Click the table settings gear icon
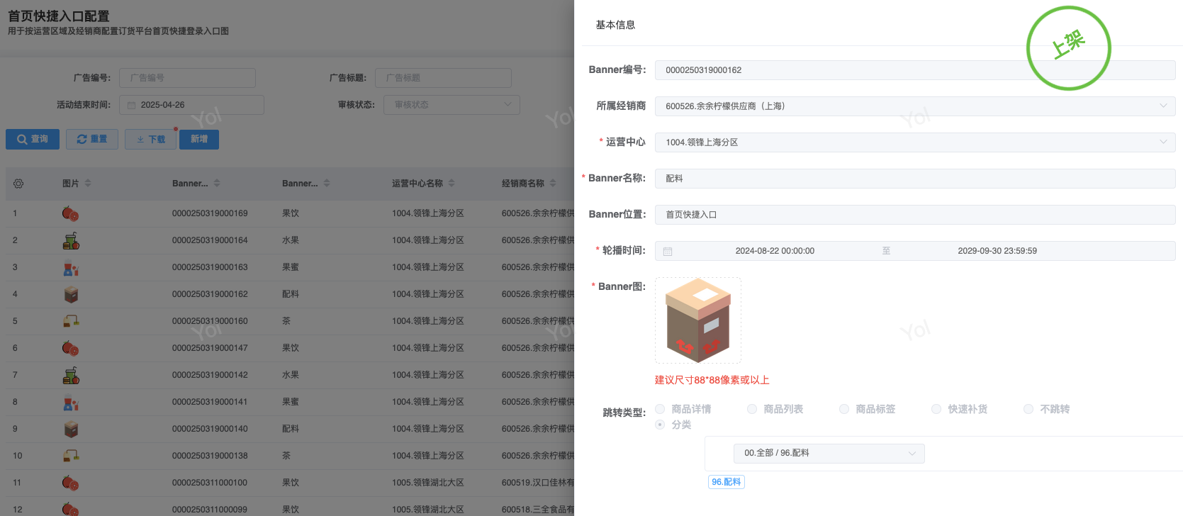 [x=18, y=184]
